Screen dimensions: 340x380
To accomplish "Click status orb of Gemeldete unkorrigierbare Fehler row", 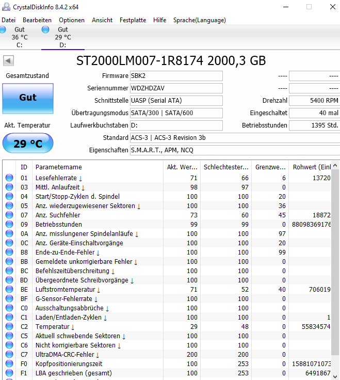I will click(x=9, y=261).
